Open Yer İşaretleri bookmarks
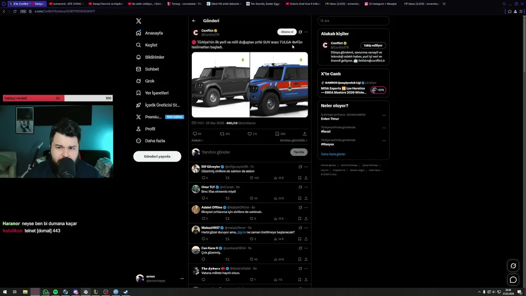The image size is (526, 296). click(152, 93)
